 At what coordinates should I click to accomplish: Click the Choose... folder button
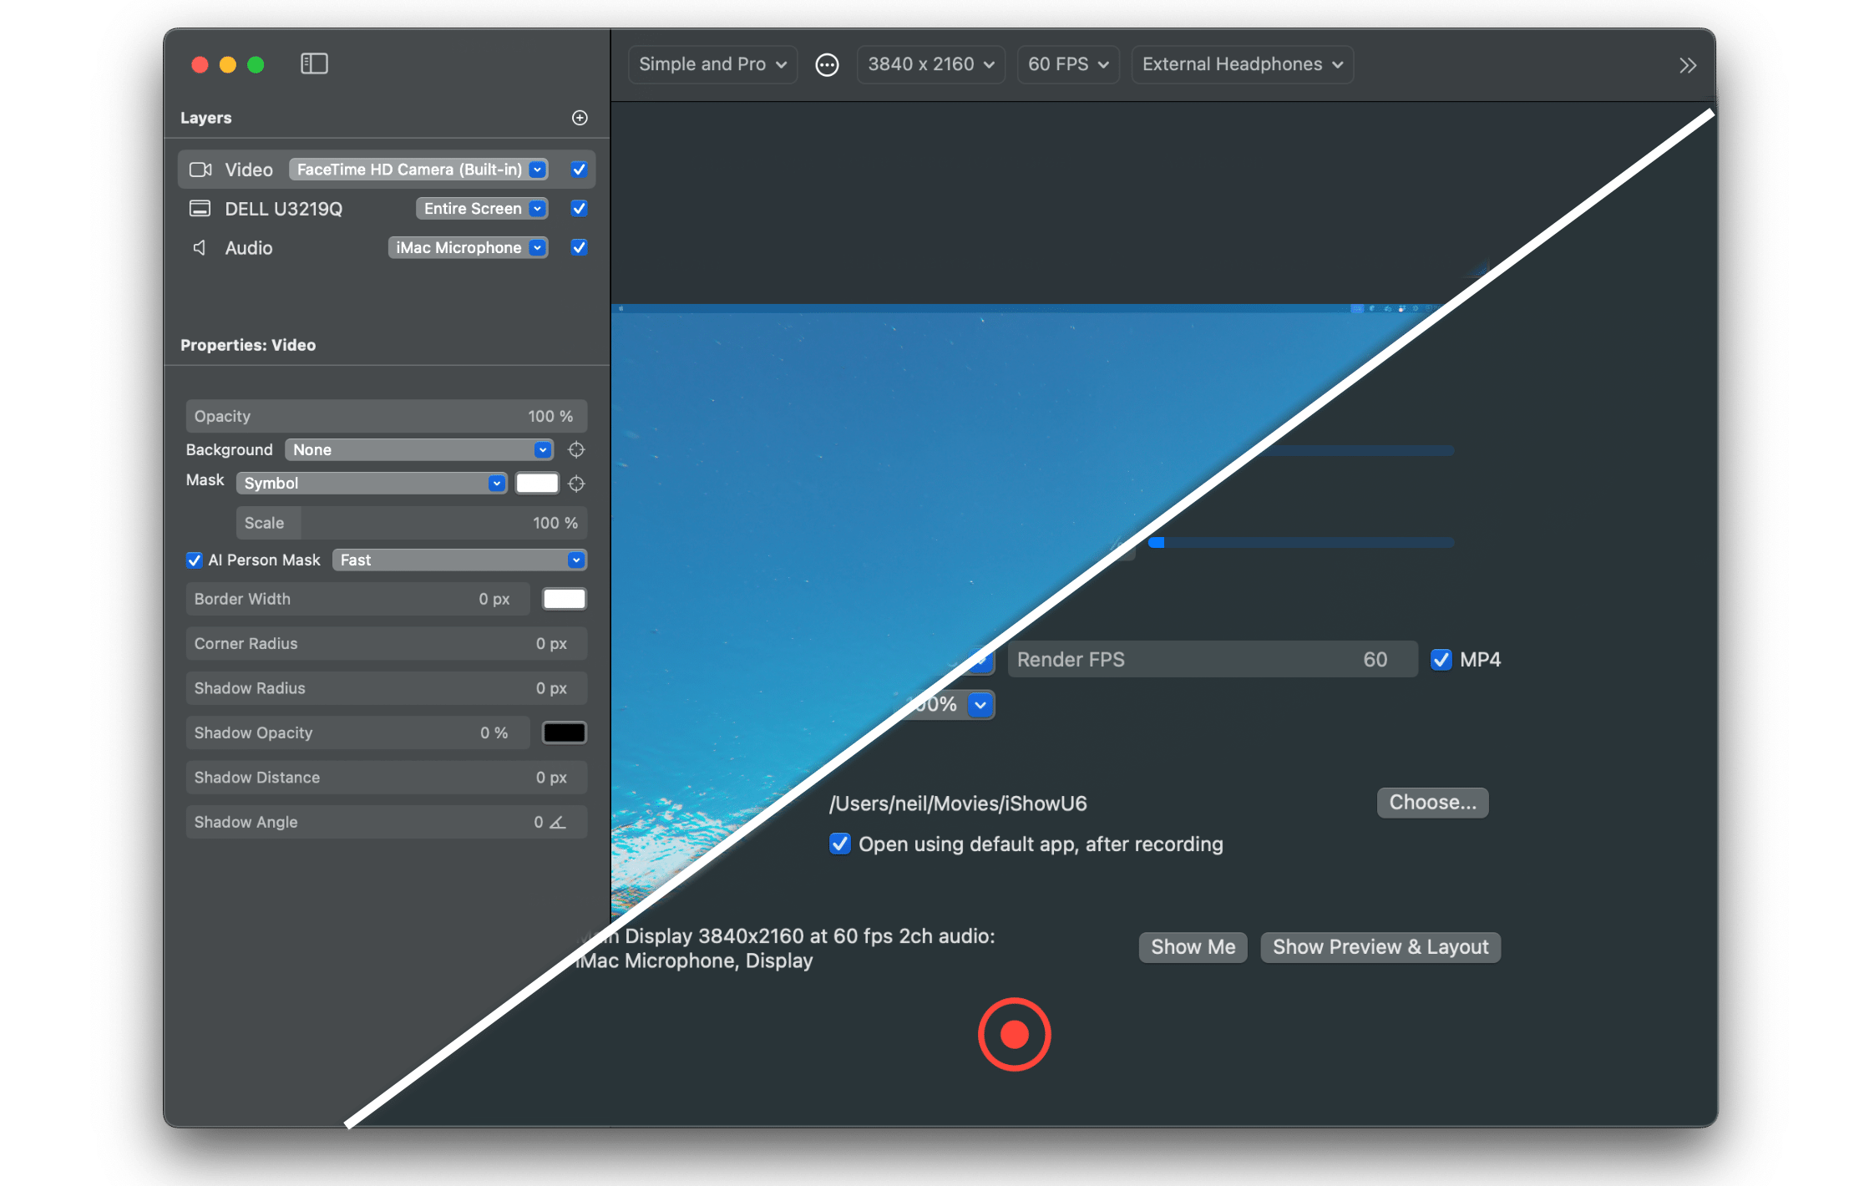[1432, 803]
